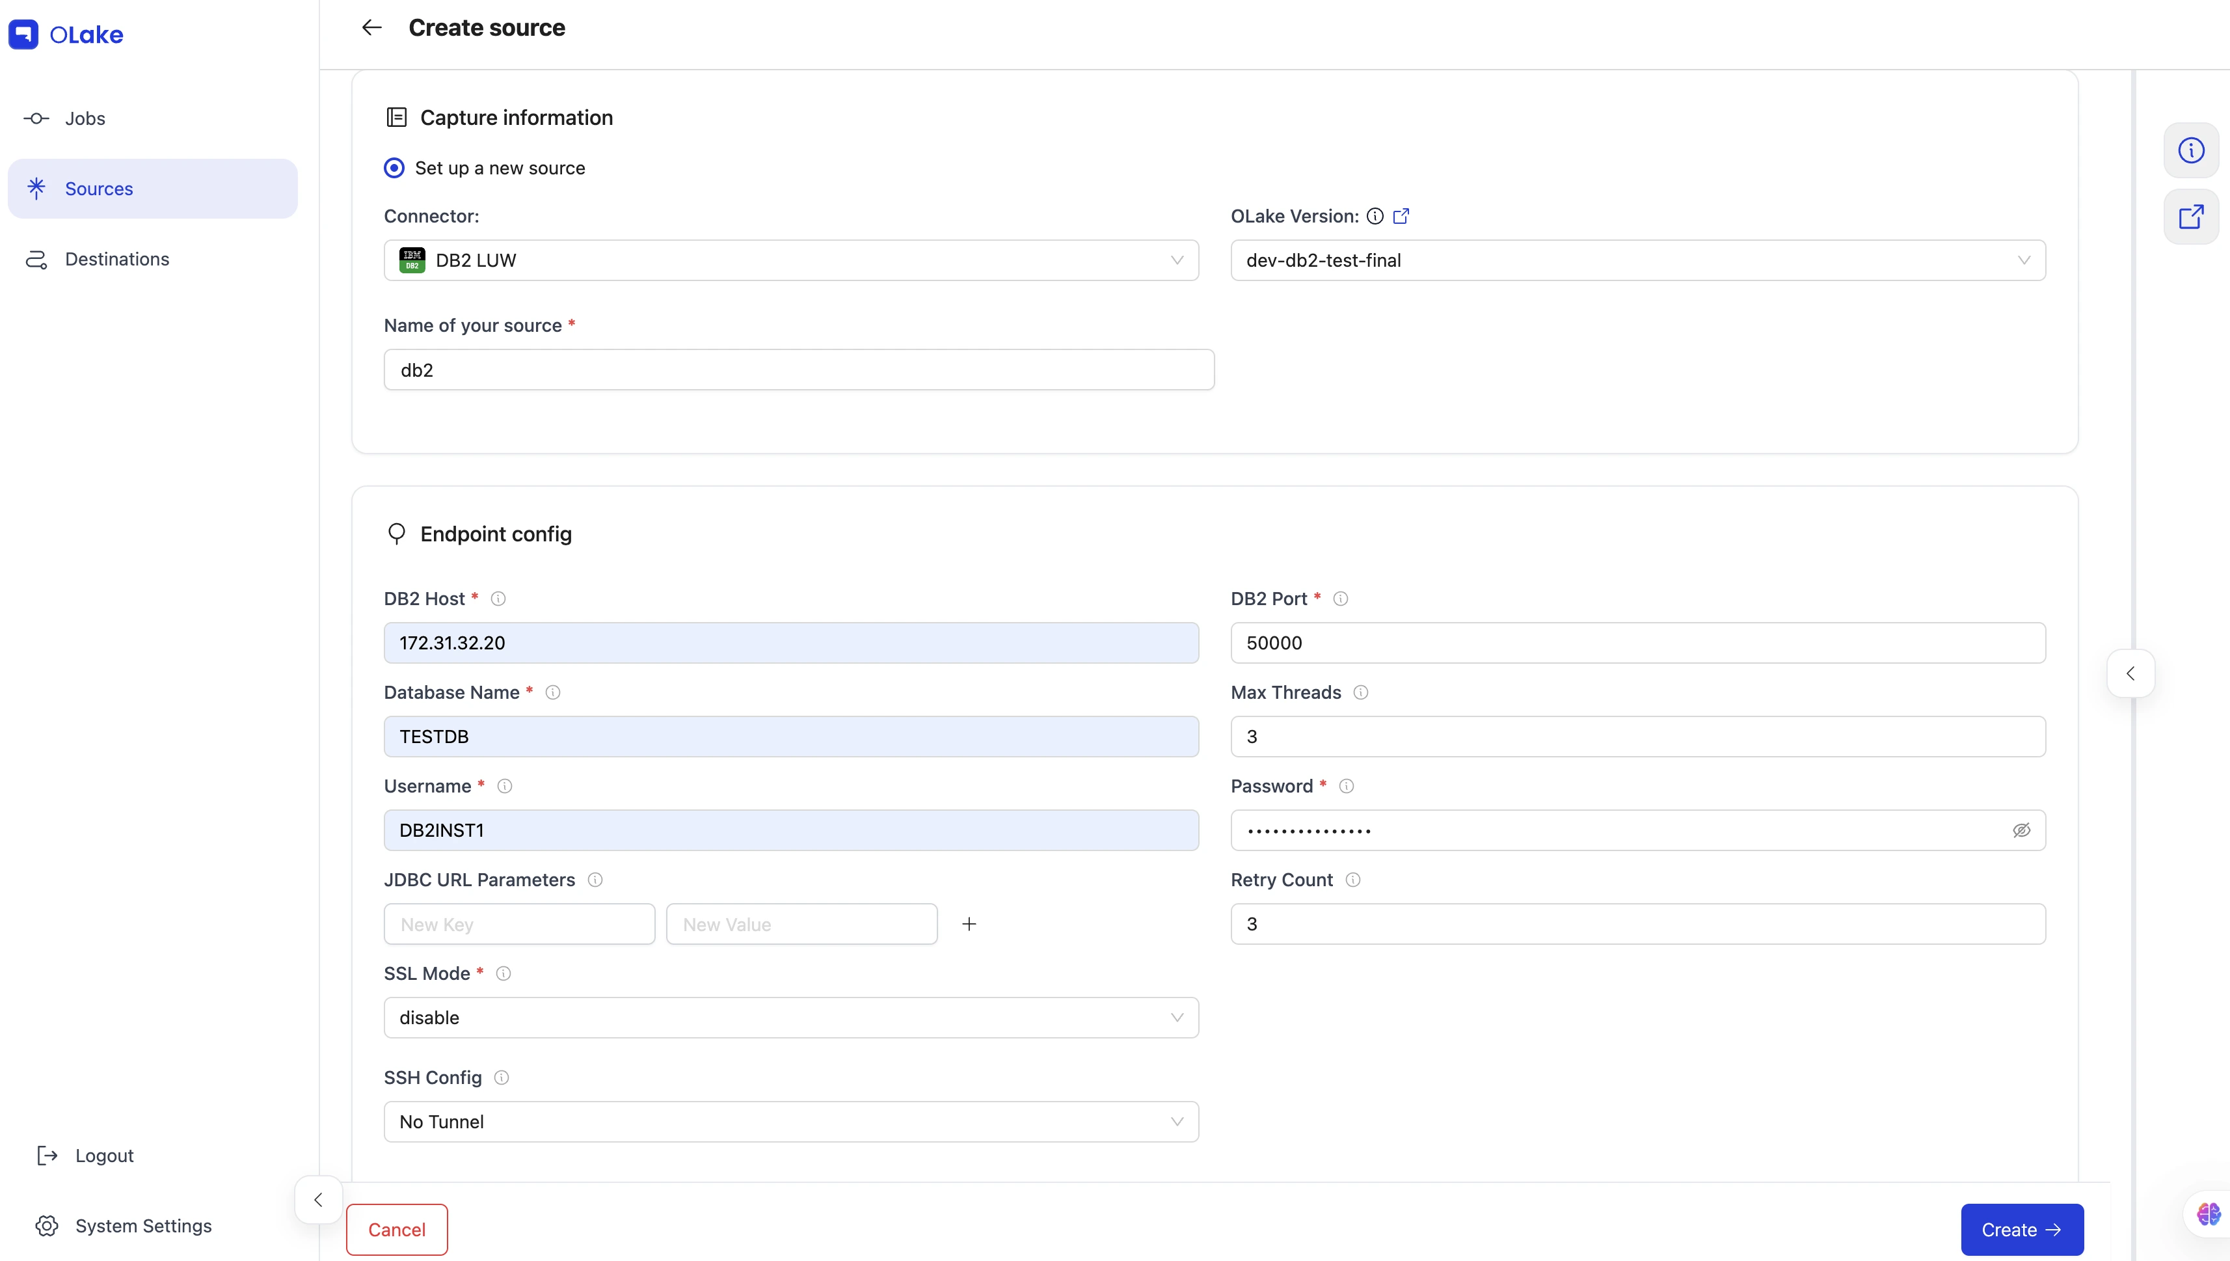2230x1261 pixels.
Task: Open the info panel icon on the right edge
Action: tap(2191, 150)
